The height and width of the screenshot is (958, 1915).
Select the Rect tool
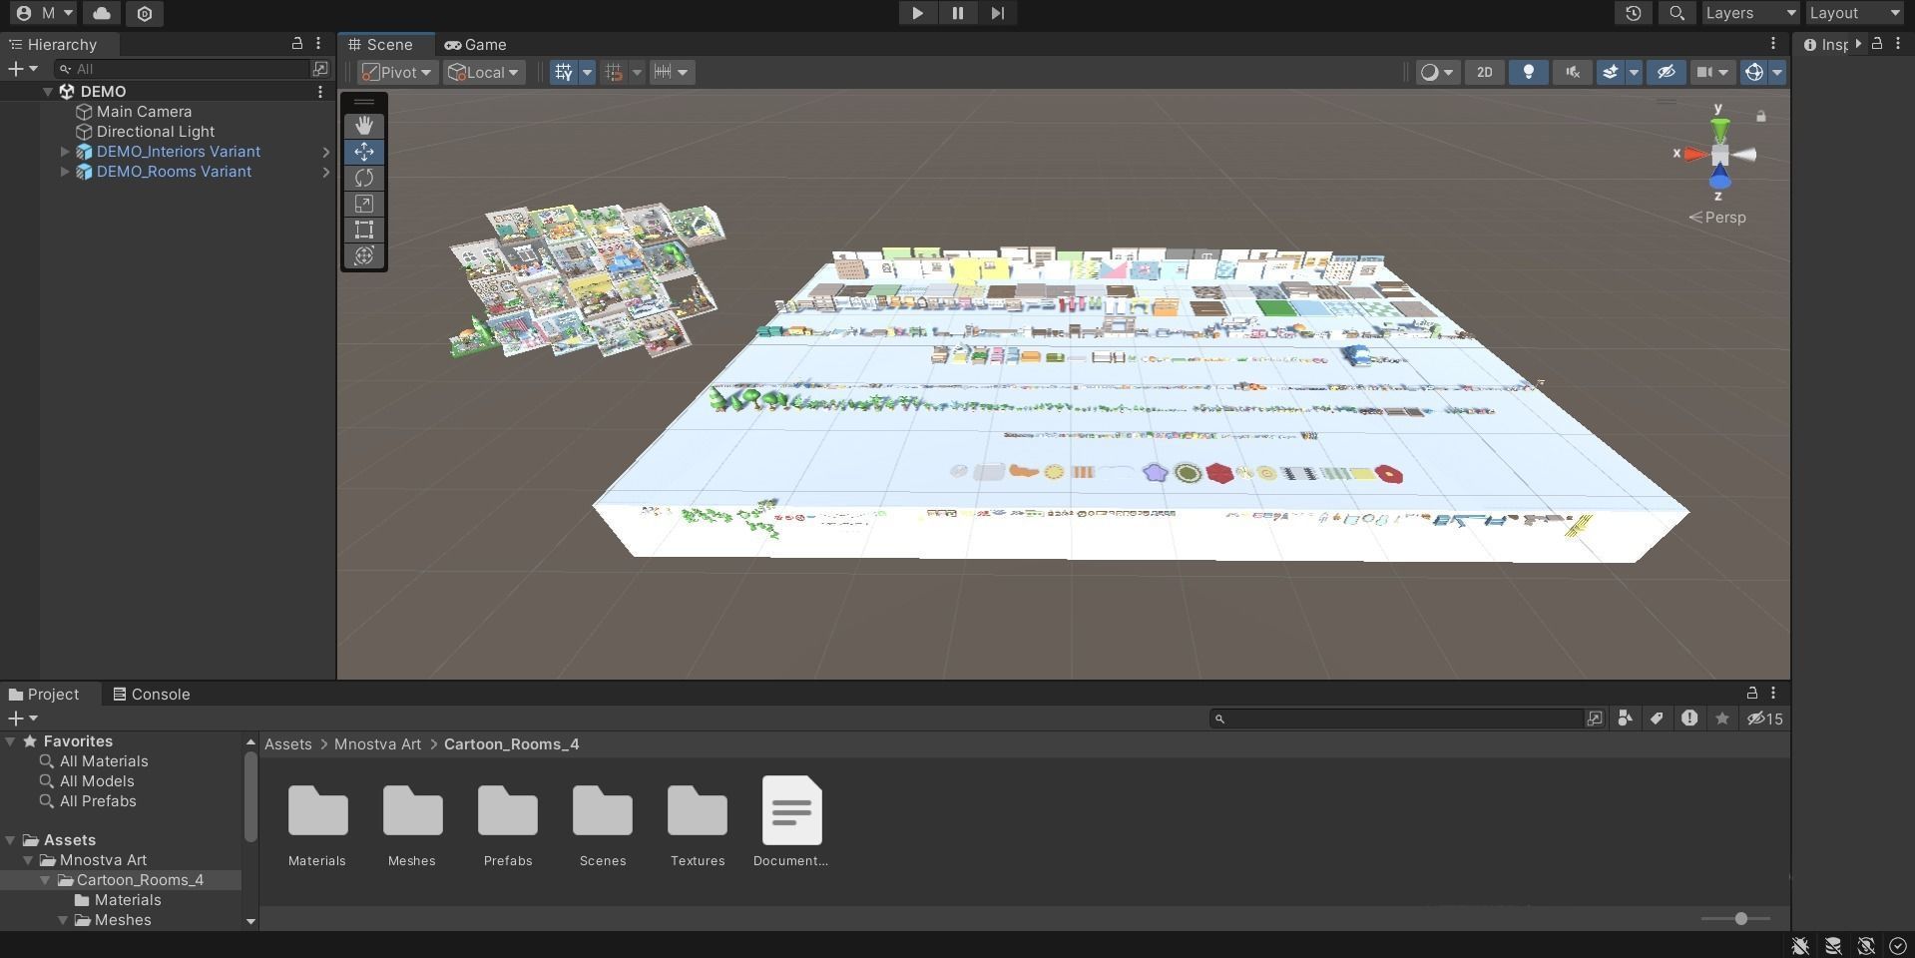pos(364,230)
